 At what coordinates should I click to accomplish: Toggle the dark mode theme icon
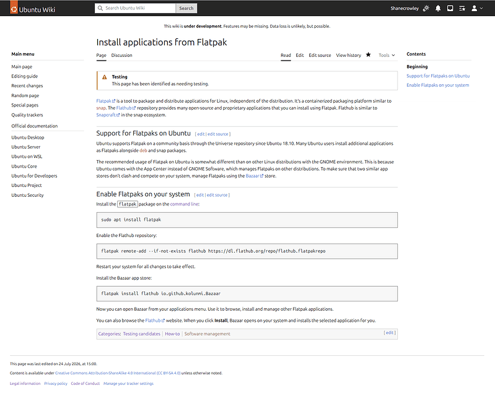[426, 8]
